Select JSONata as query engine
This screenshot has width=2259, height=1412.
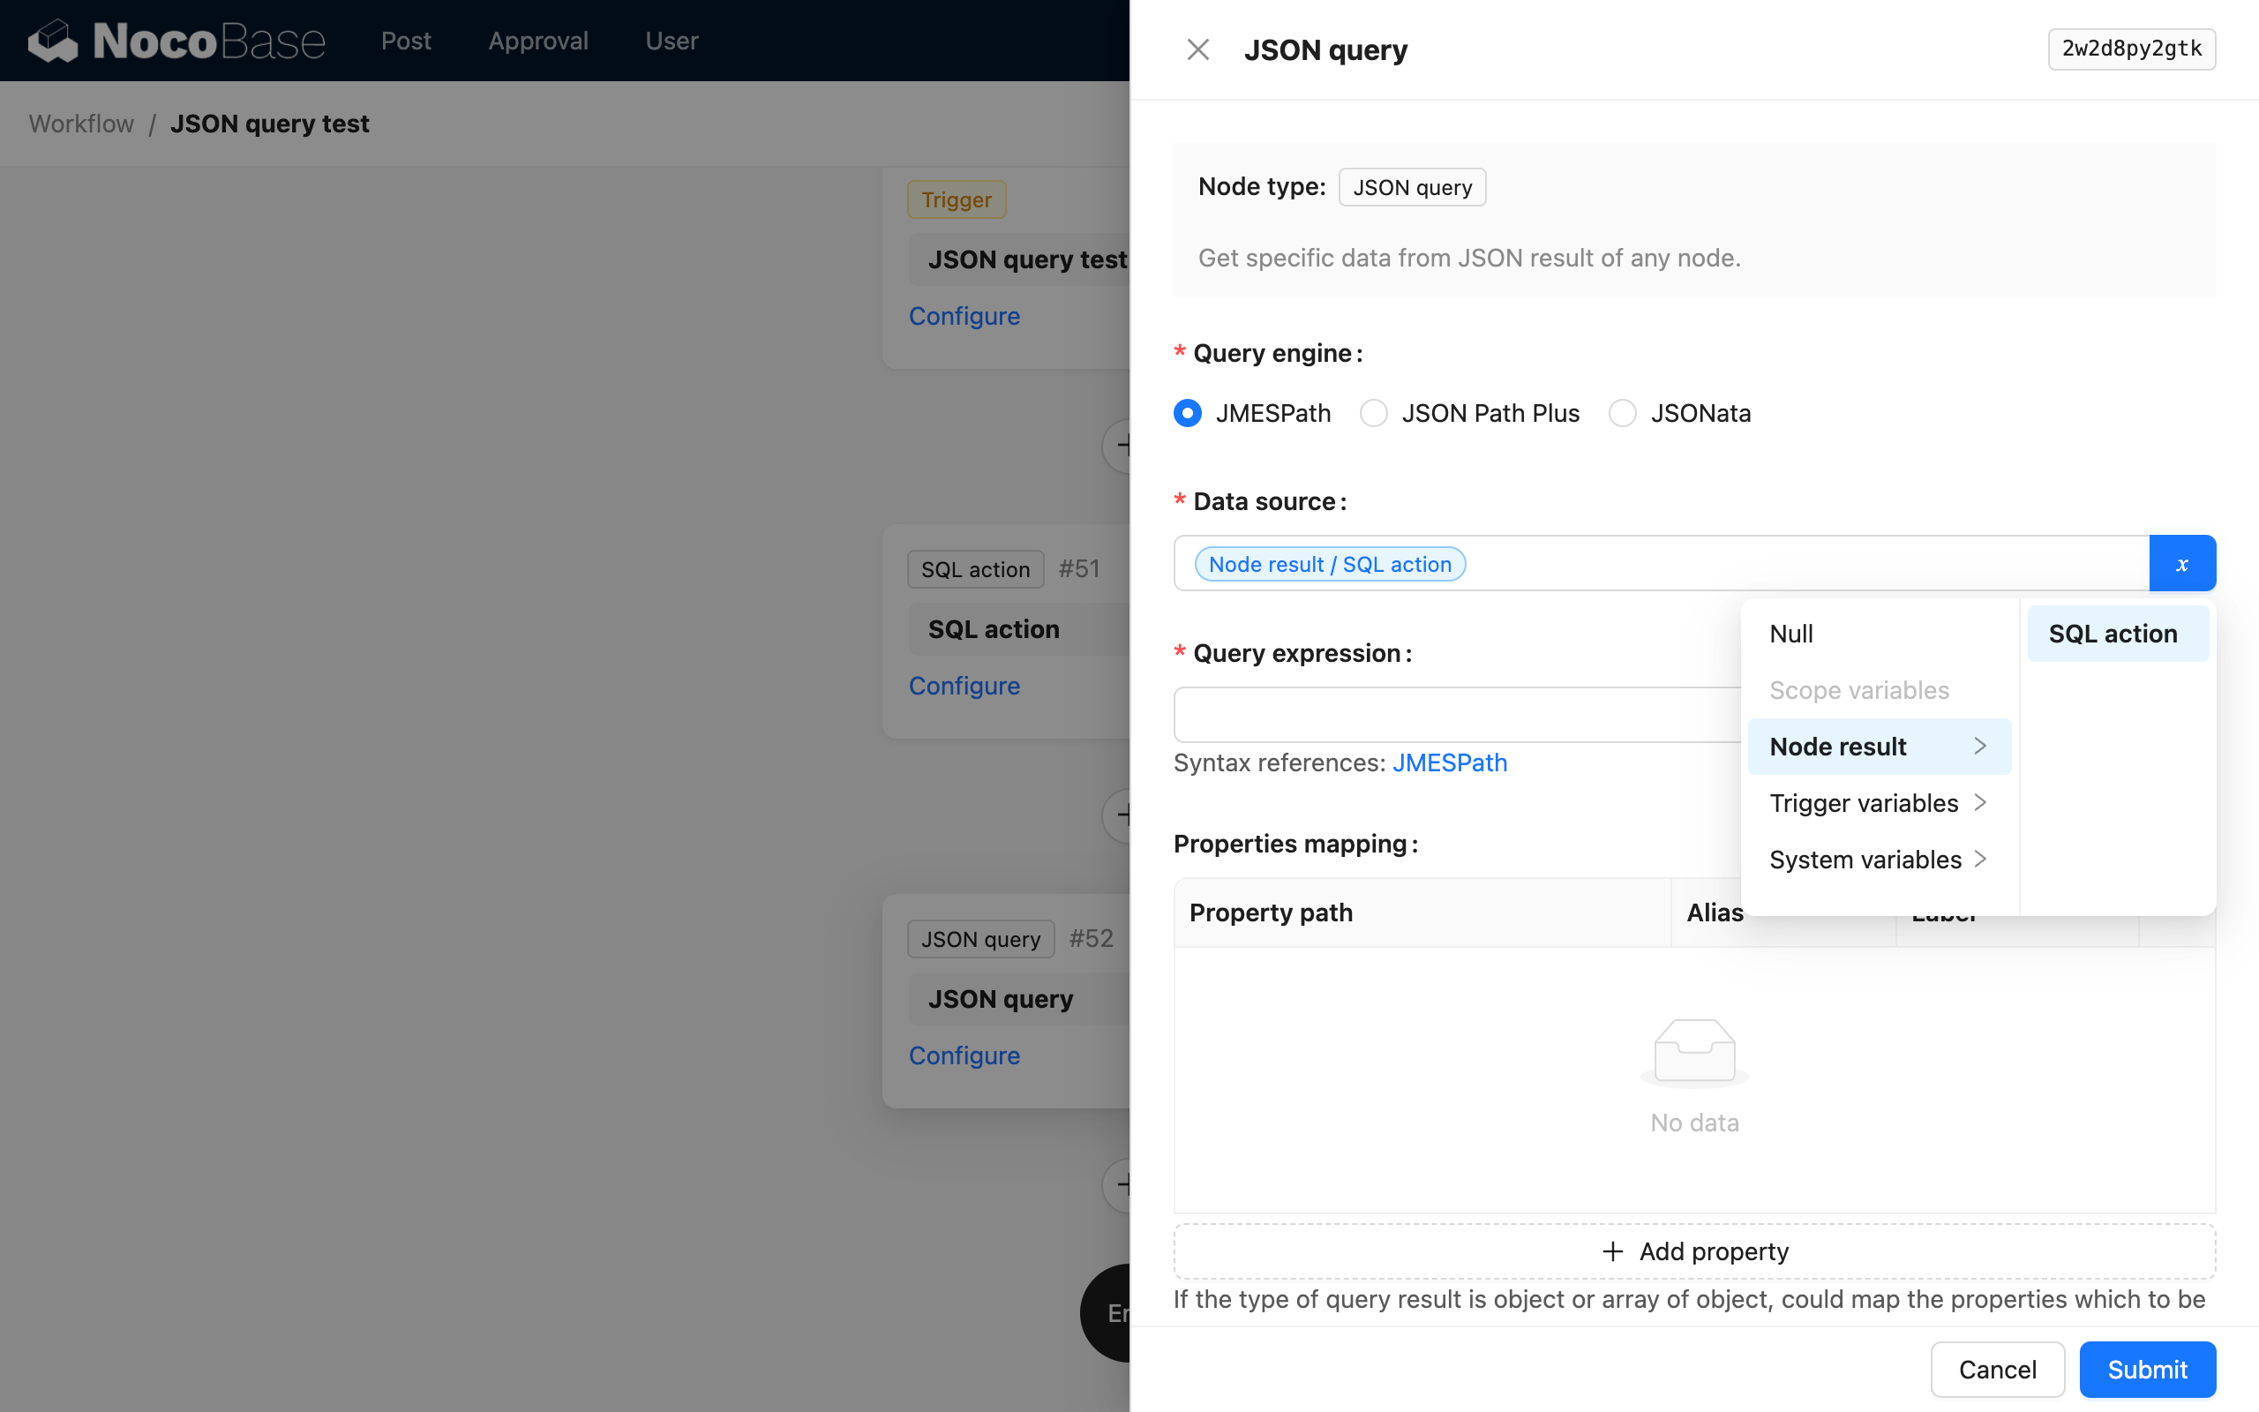[x=1623, y=413]
